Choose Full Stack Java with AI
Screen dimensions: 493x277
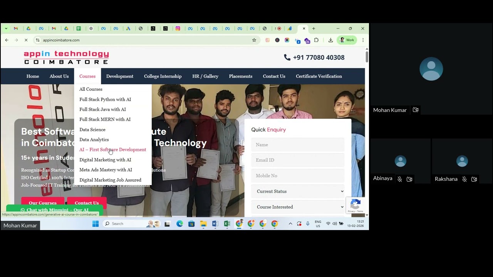point(102,109)
